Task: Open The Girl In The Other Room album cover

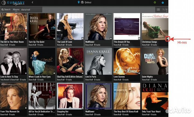Action: (13, 26)
